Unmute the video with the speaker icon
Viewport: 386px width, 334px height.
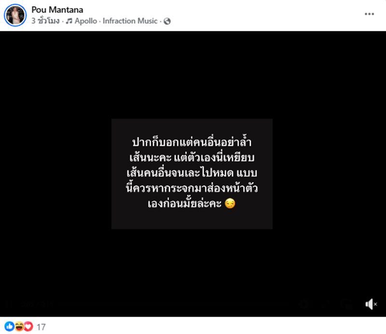371,304
